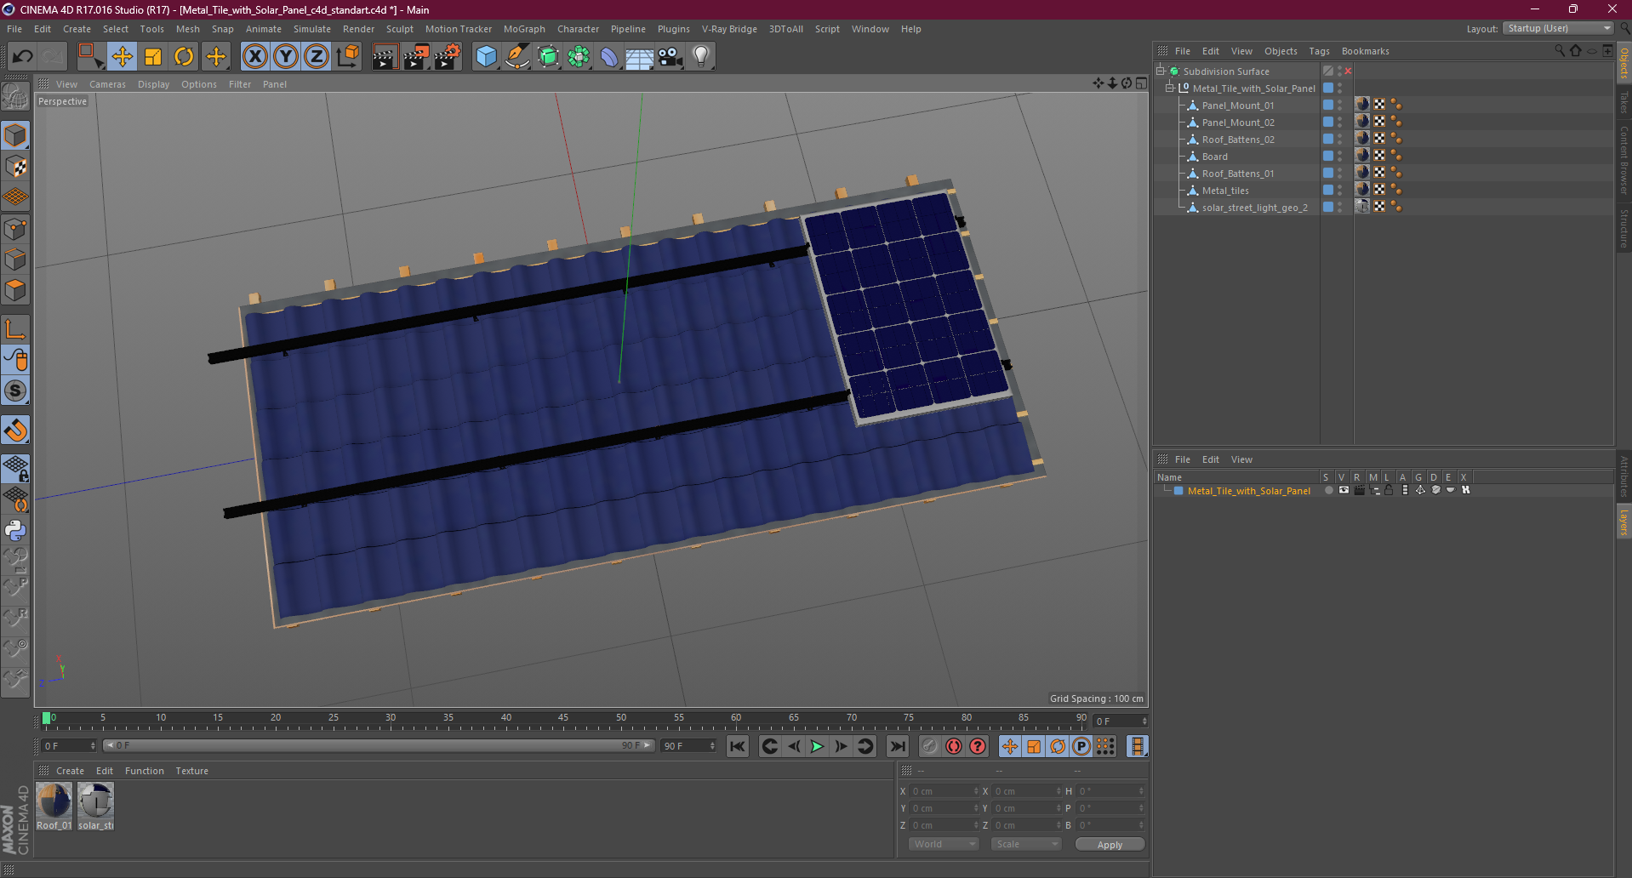Open the Python script icon

pyautogui.click(x=15, y=531)
